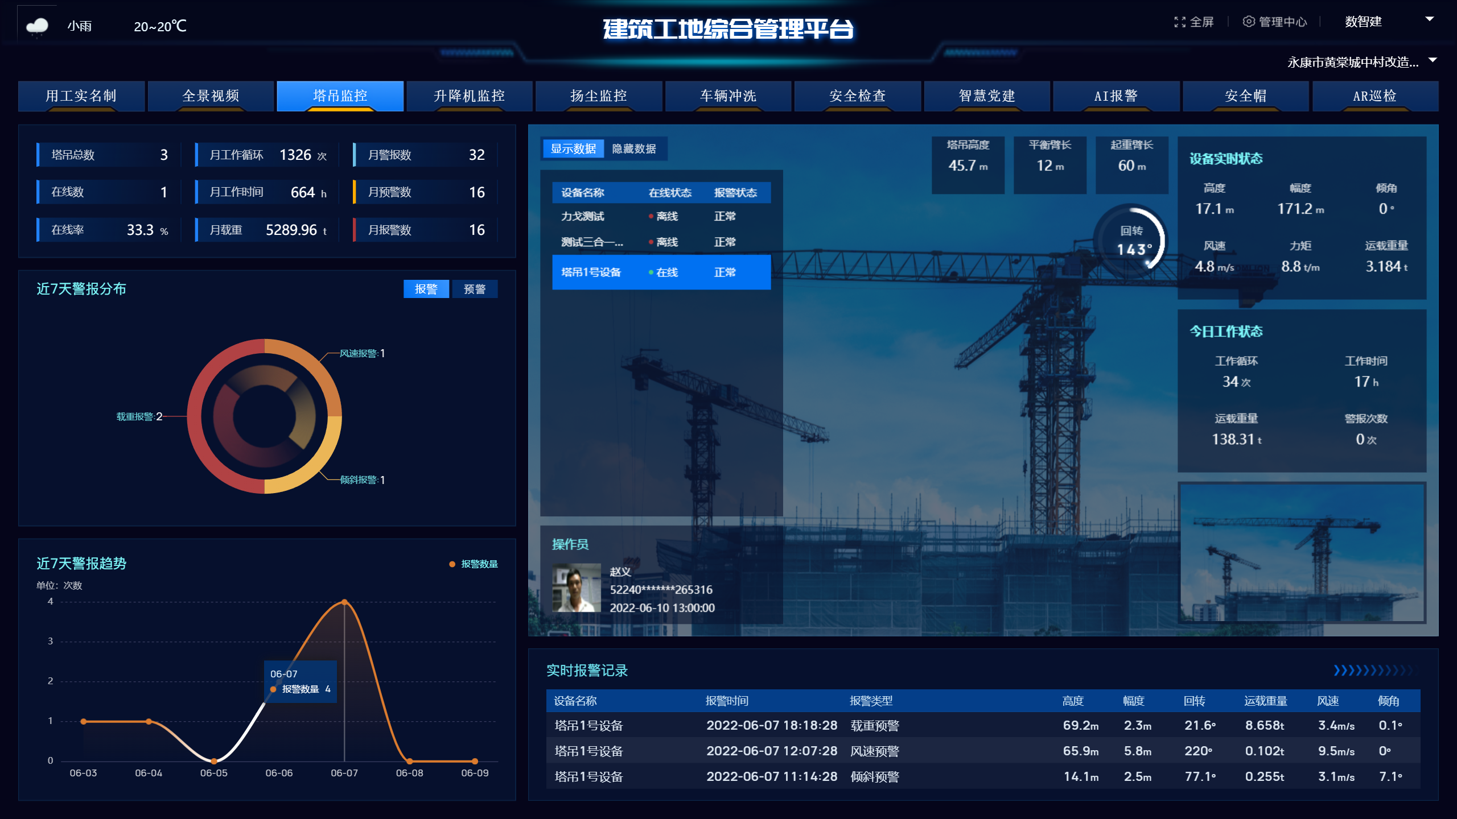Screen dimensions: 1457x819
Task: Switch to 隐藏数据 hide data mode
Action: pos(634,149)
